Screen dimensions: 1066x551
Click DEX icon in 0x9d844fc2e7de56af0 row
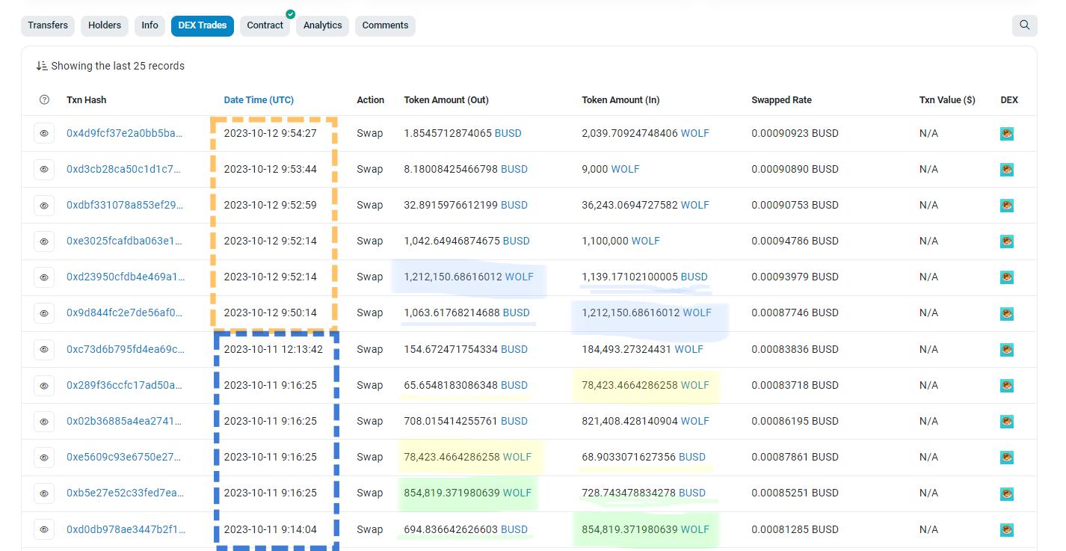pyautogui.click(x=1007, y=313)
